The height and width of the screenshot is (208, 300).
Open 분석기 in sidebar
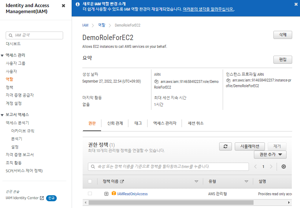pos(17,139)
